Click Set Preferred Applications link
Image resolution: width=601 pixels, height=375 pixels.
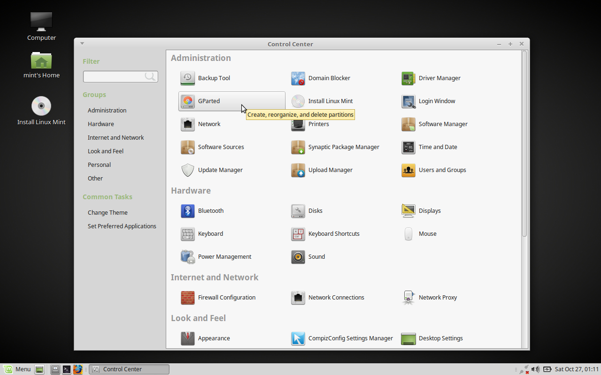pos(122,226)
